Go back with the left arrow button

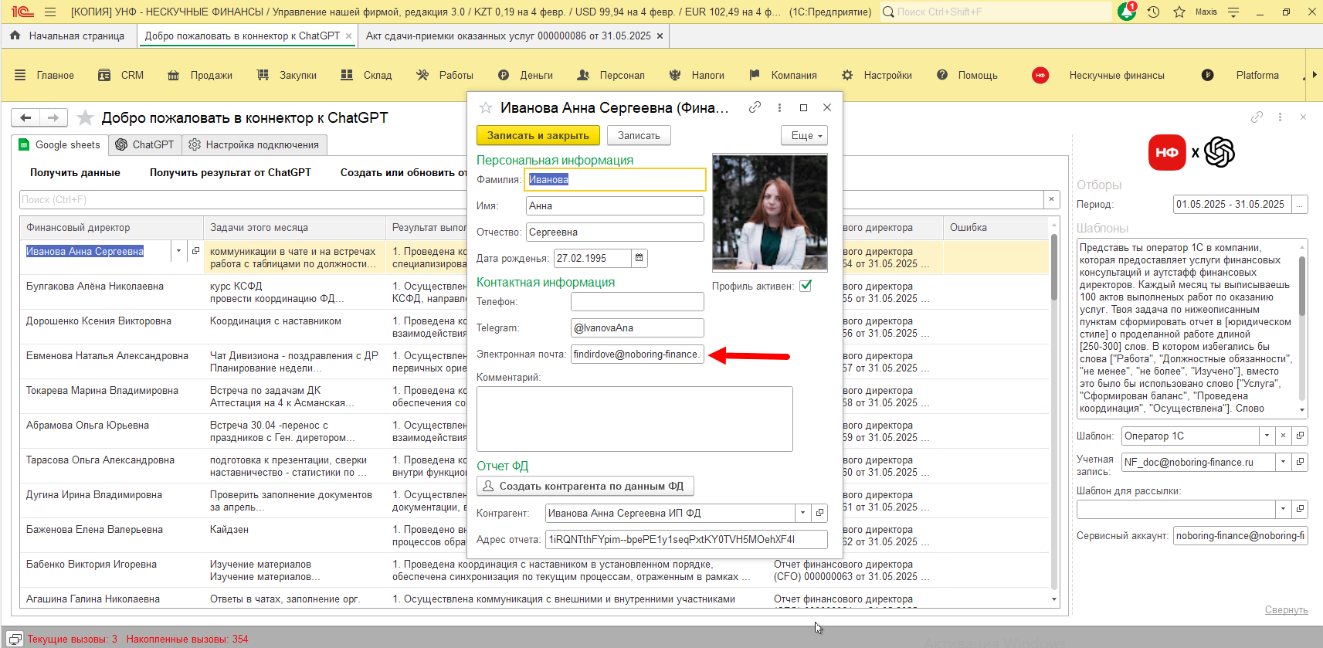[x=25, y=117]
